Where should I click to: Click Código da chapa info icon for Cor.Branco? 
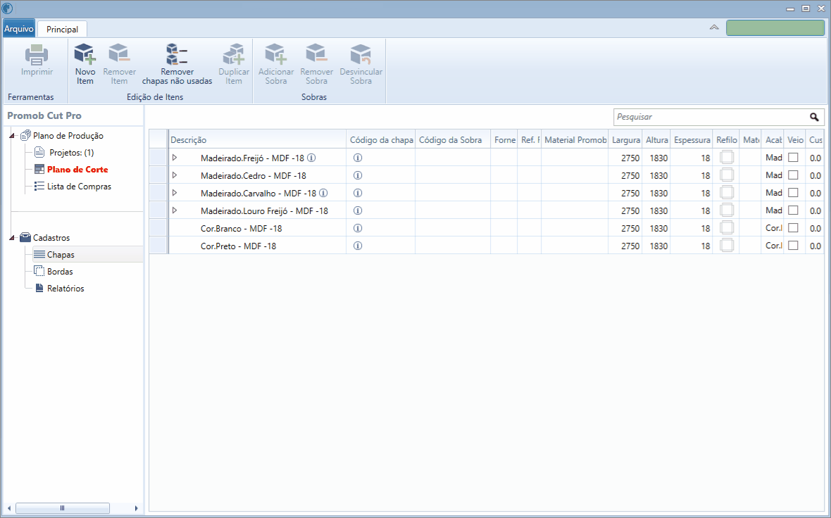pos(358,228)
